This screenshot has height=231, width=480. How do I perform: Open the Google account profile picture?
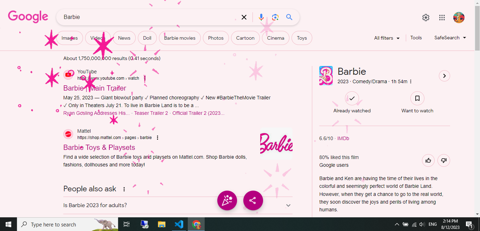459,18
